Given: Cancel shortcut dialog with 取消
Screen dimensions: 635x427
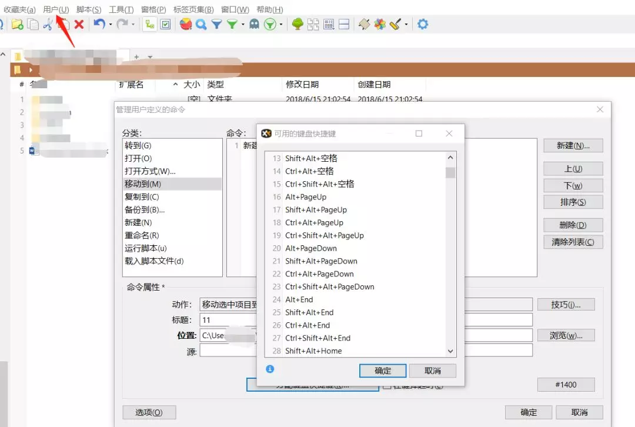Looking at the screenshot, I should coord(433,371).
